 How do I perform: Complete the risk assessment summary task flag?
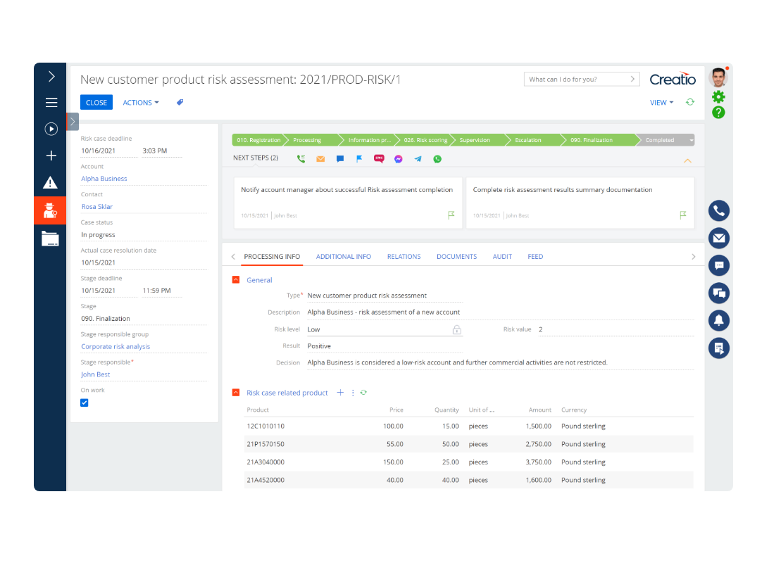pos(683,215)
